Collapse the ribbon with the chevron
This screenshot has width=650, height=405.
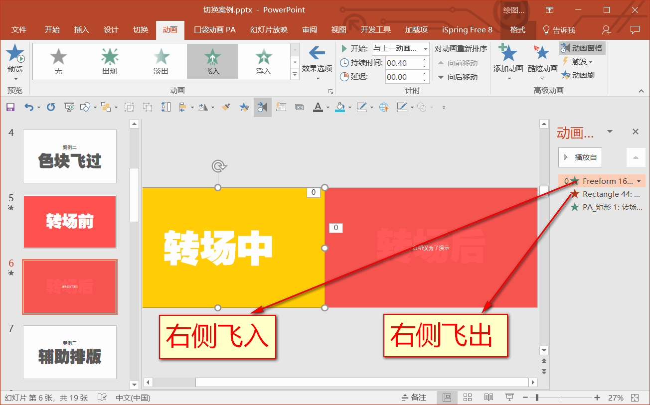pos(641,91)
